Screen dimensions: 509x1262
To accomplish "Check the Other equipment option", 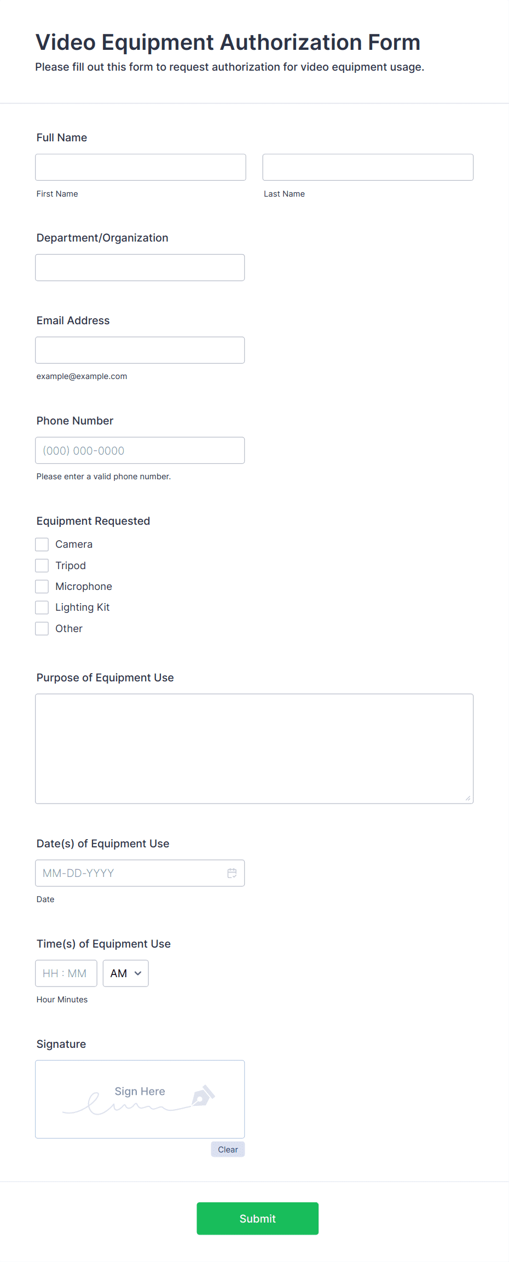I will [42, 629].
